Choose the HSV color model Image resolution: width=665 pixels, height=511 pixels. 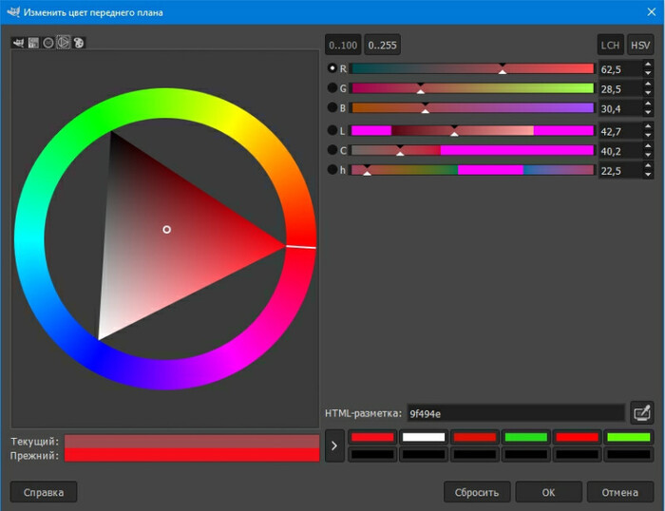[x=640, y=45]
